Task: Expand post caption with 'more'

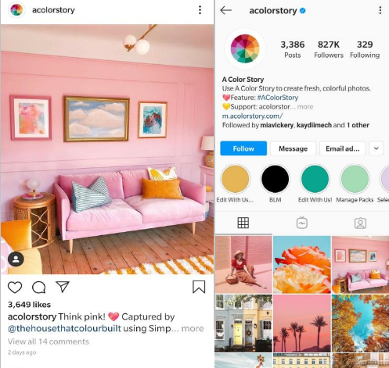Action: [x=193, y=328]
